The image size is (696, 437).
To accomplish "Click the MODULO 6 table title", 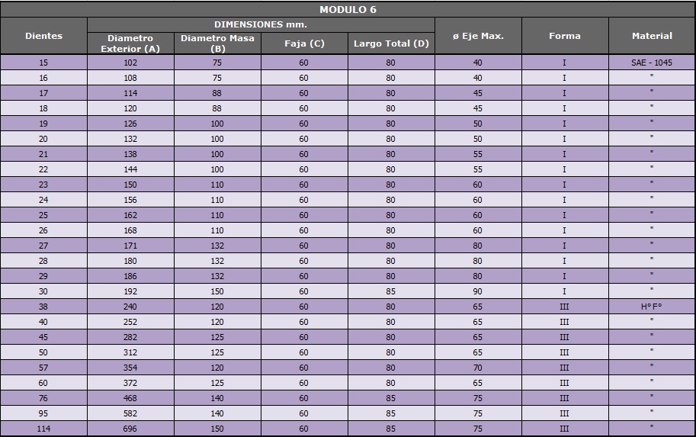I will [x=348, y=10].
